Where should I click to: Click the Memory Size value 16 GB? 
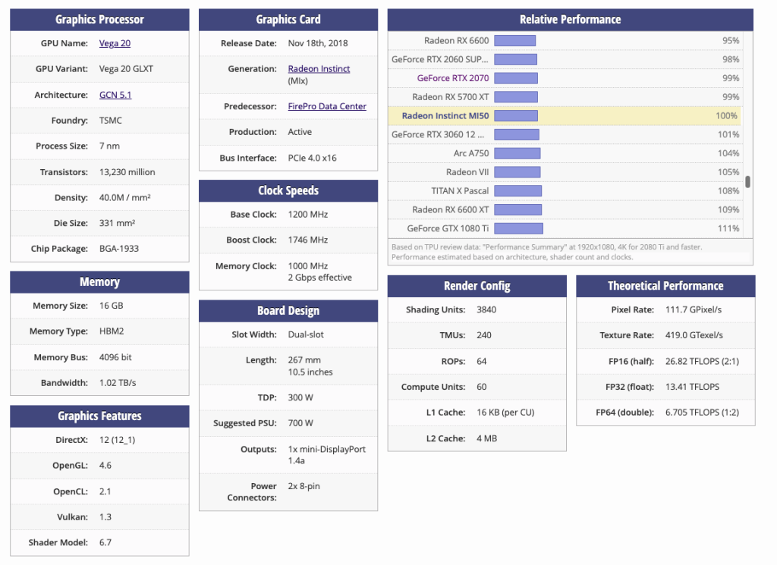[111, 306]
